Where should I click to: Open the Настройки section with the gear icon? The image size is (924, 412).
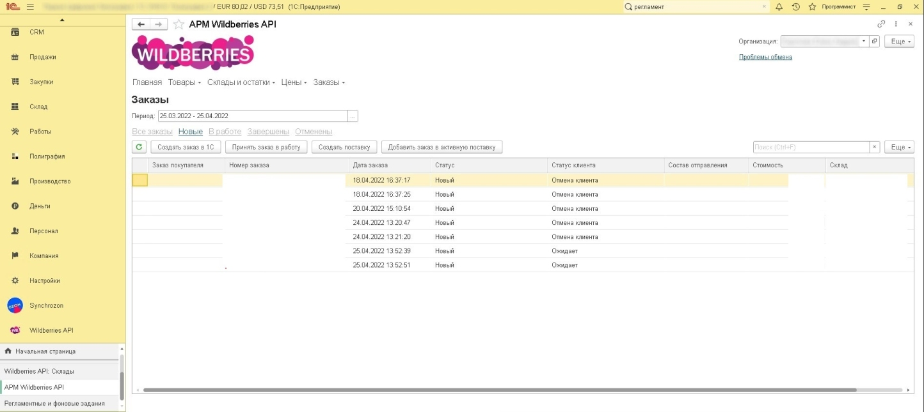coord(45,281)
